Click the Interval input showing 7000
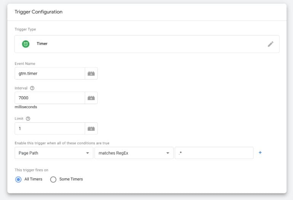Image resolution: width=293 pixels, height=200 pixels. pyautogui.click(x=49, y=98)
